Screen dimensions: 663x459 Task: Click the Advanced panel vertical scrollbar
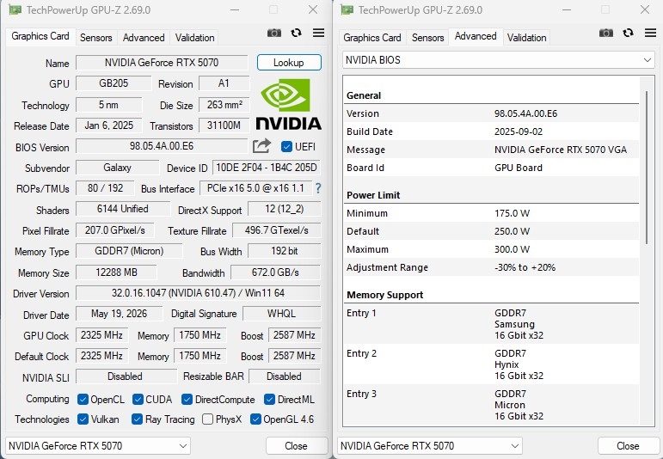click(647, 167)
